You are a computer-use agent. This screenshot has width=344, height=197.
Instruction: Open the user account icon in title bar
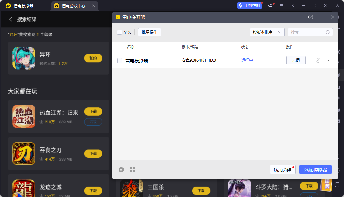coord(270,5)
